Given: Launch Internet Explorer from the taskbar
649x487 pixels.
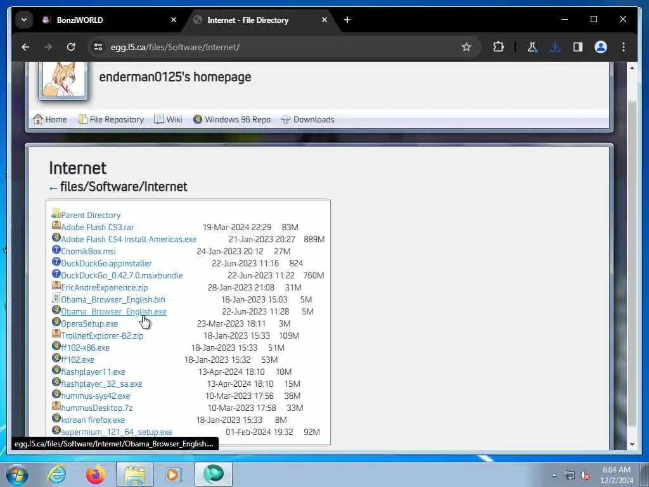Looking at the screenshot, I should 56,474.
